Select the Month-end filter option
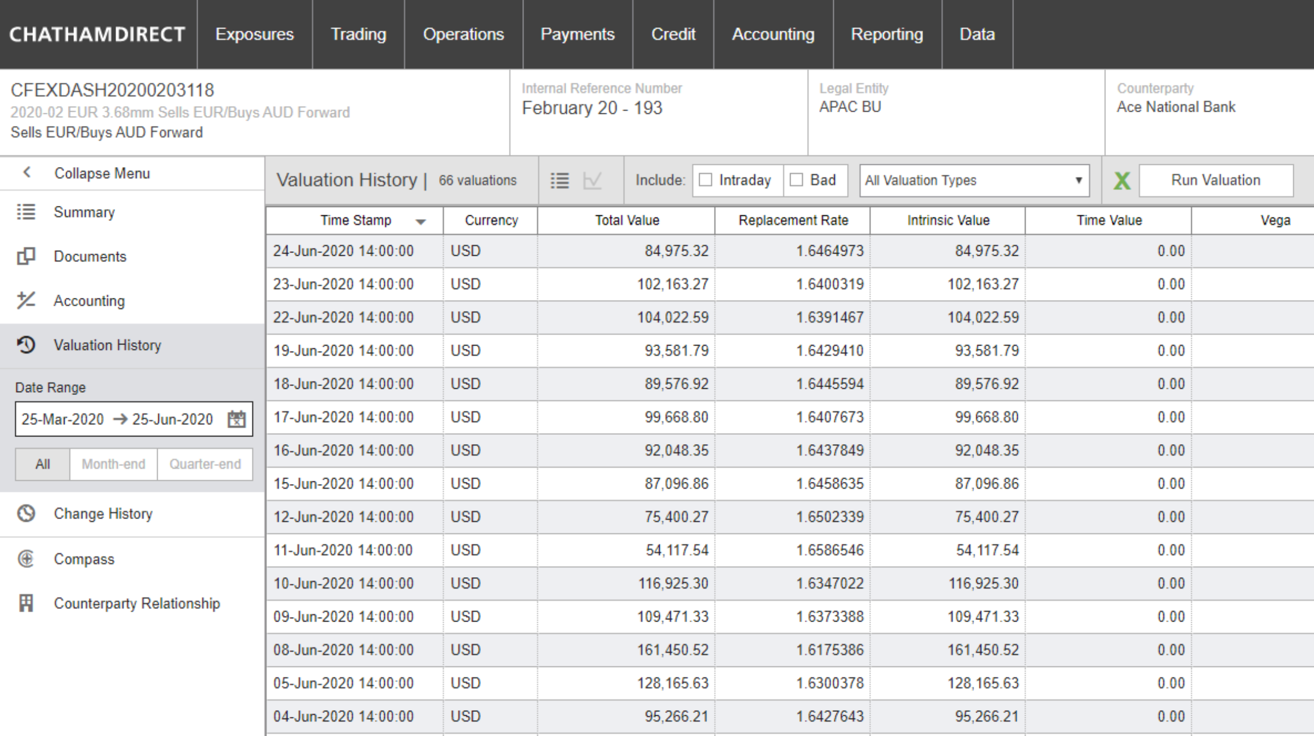This screenshot has width=1314, height=736. coord(113,464)
